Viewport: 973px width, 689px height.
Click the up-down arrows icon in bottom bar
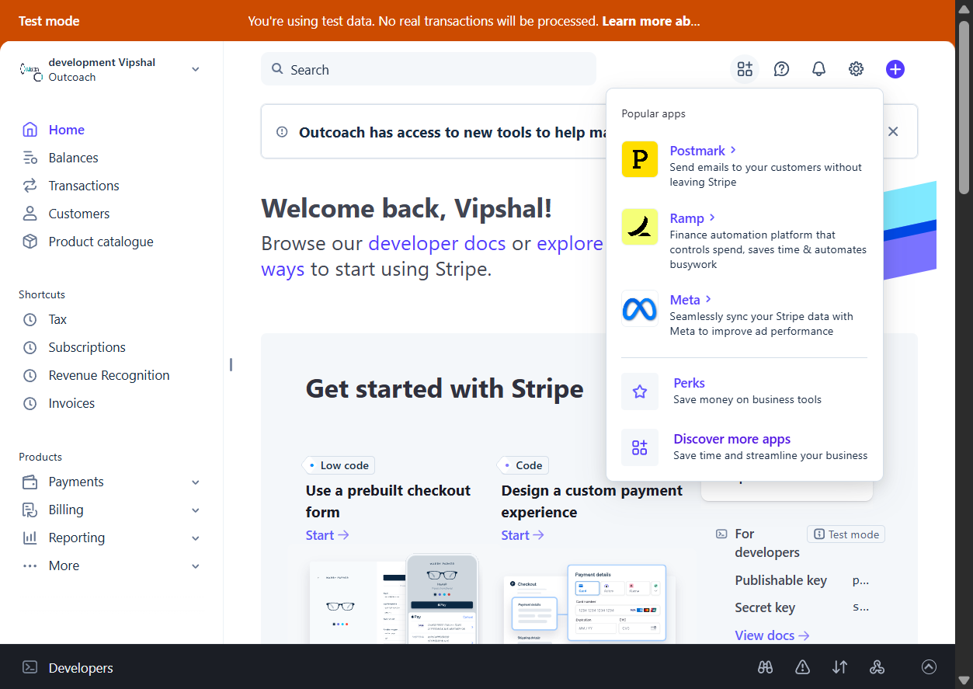(x=839, y=667)
